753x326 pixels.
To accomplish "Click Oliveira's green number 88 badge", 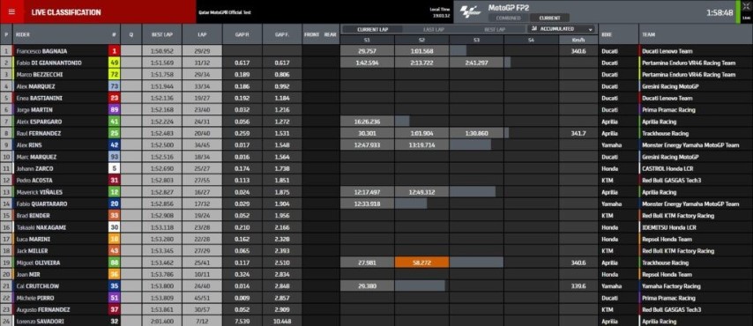I will coord(115,263).
